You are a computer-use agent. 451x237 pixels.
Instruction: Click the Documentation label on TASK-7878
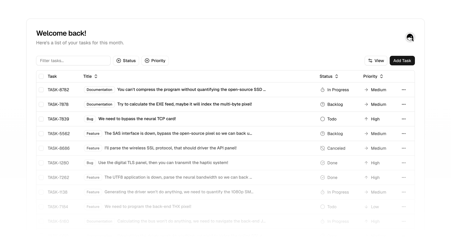click(x=99, y=104)
